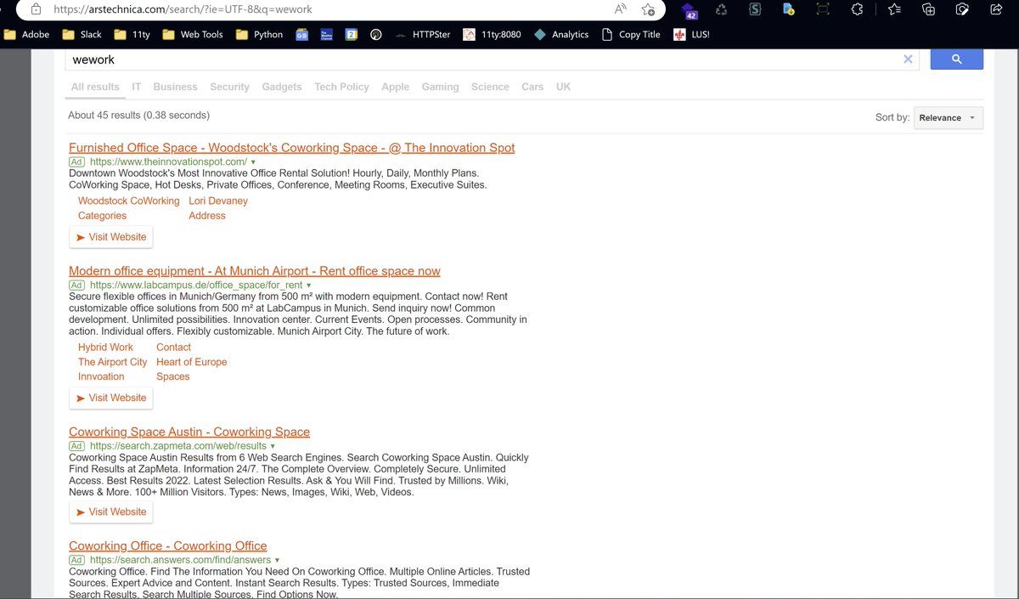Open the Web Tools bookmarks folder
Image resolution: width=1019 pixels, height=599 pixels.
pyautogui.click(x=192, y=35)
